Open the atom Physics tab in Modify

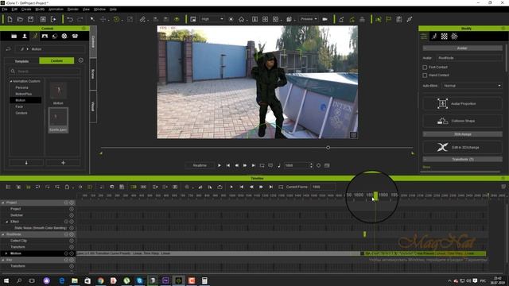pyautogui.click(x=454, y=37)
